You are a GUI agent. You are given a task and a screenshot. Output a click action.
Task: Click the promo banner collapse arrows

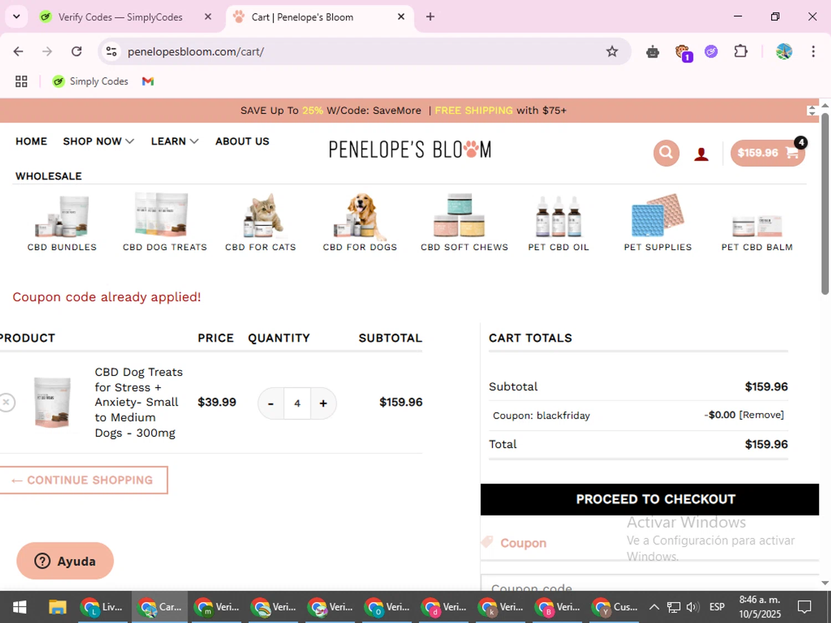(812, 111)
